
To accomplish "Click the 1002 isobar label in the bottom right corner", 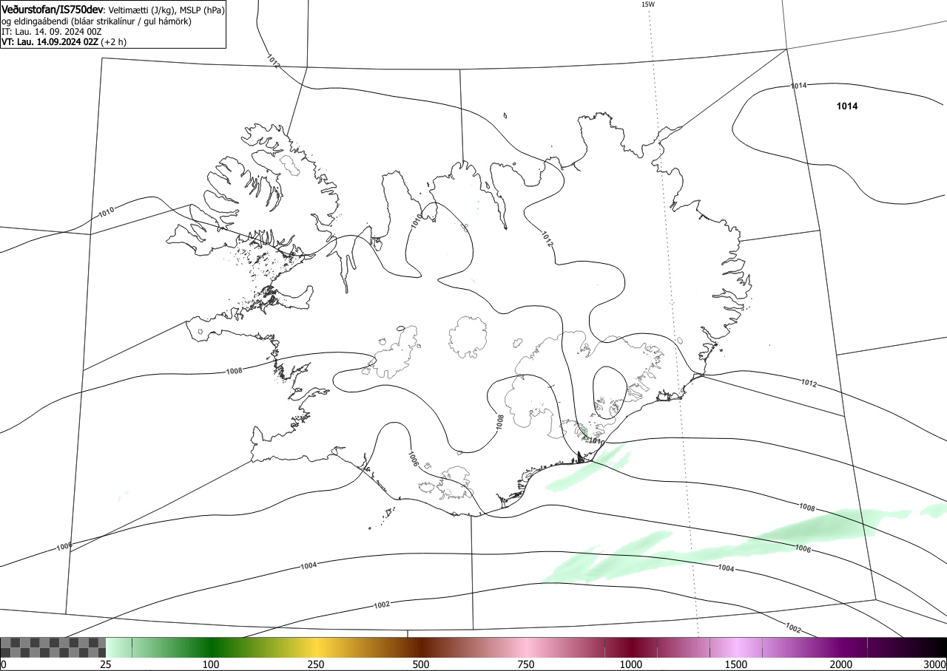I will pos(792,629).
